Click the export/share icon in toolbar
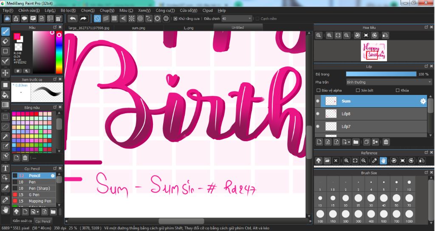The width and height of the screenshot is (435, 231). click(16, 19)
